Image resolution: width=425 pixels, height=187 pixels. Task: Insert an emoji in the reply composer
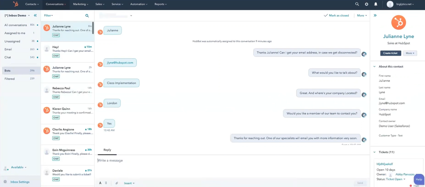[106, 182]
